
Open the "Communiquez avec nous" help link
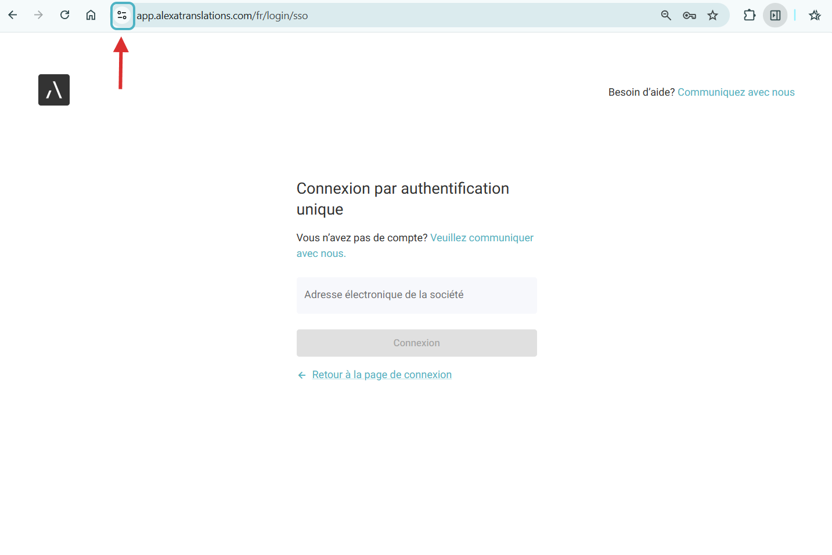736,92
